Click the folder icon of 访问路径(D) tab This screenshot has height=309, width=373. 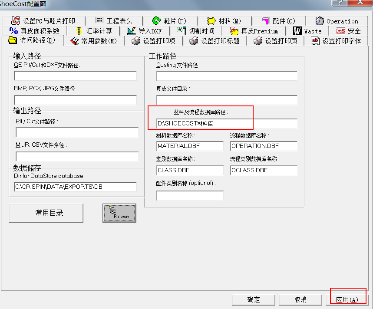pos(13,40)
